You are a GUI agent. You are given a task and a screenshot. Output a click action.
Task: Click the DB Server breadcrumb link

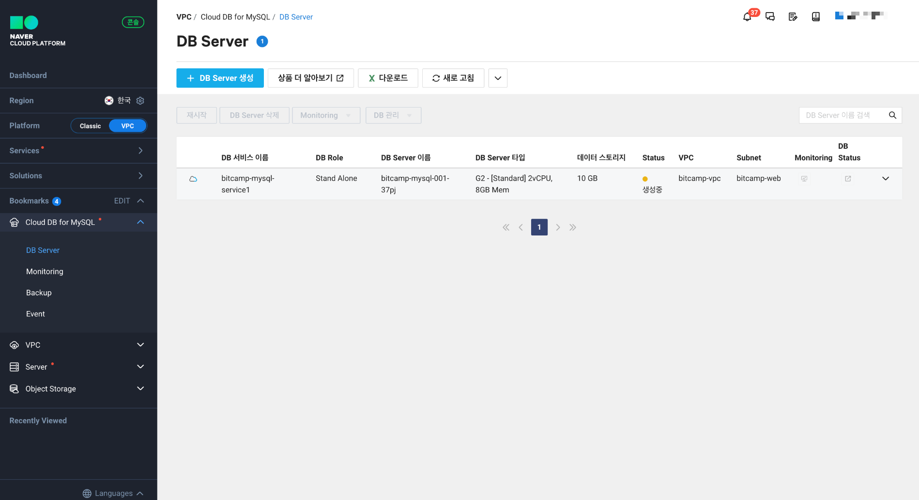pyautogui.click(x=296, y=17)
